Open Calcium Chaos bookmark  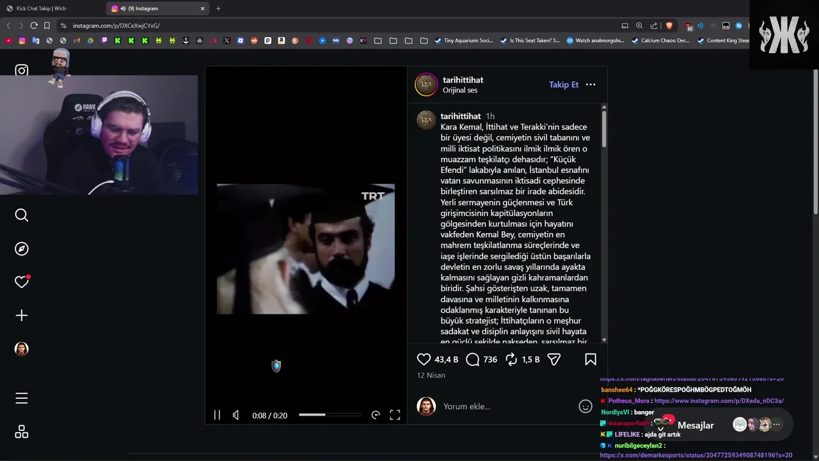pos(661,40)
